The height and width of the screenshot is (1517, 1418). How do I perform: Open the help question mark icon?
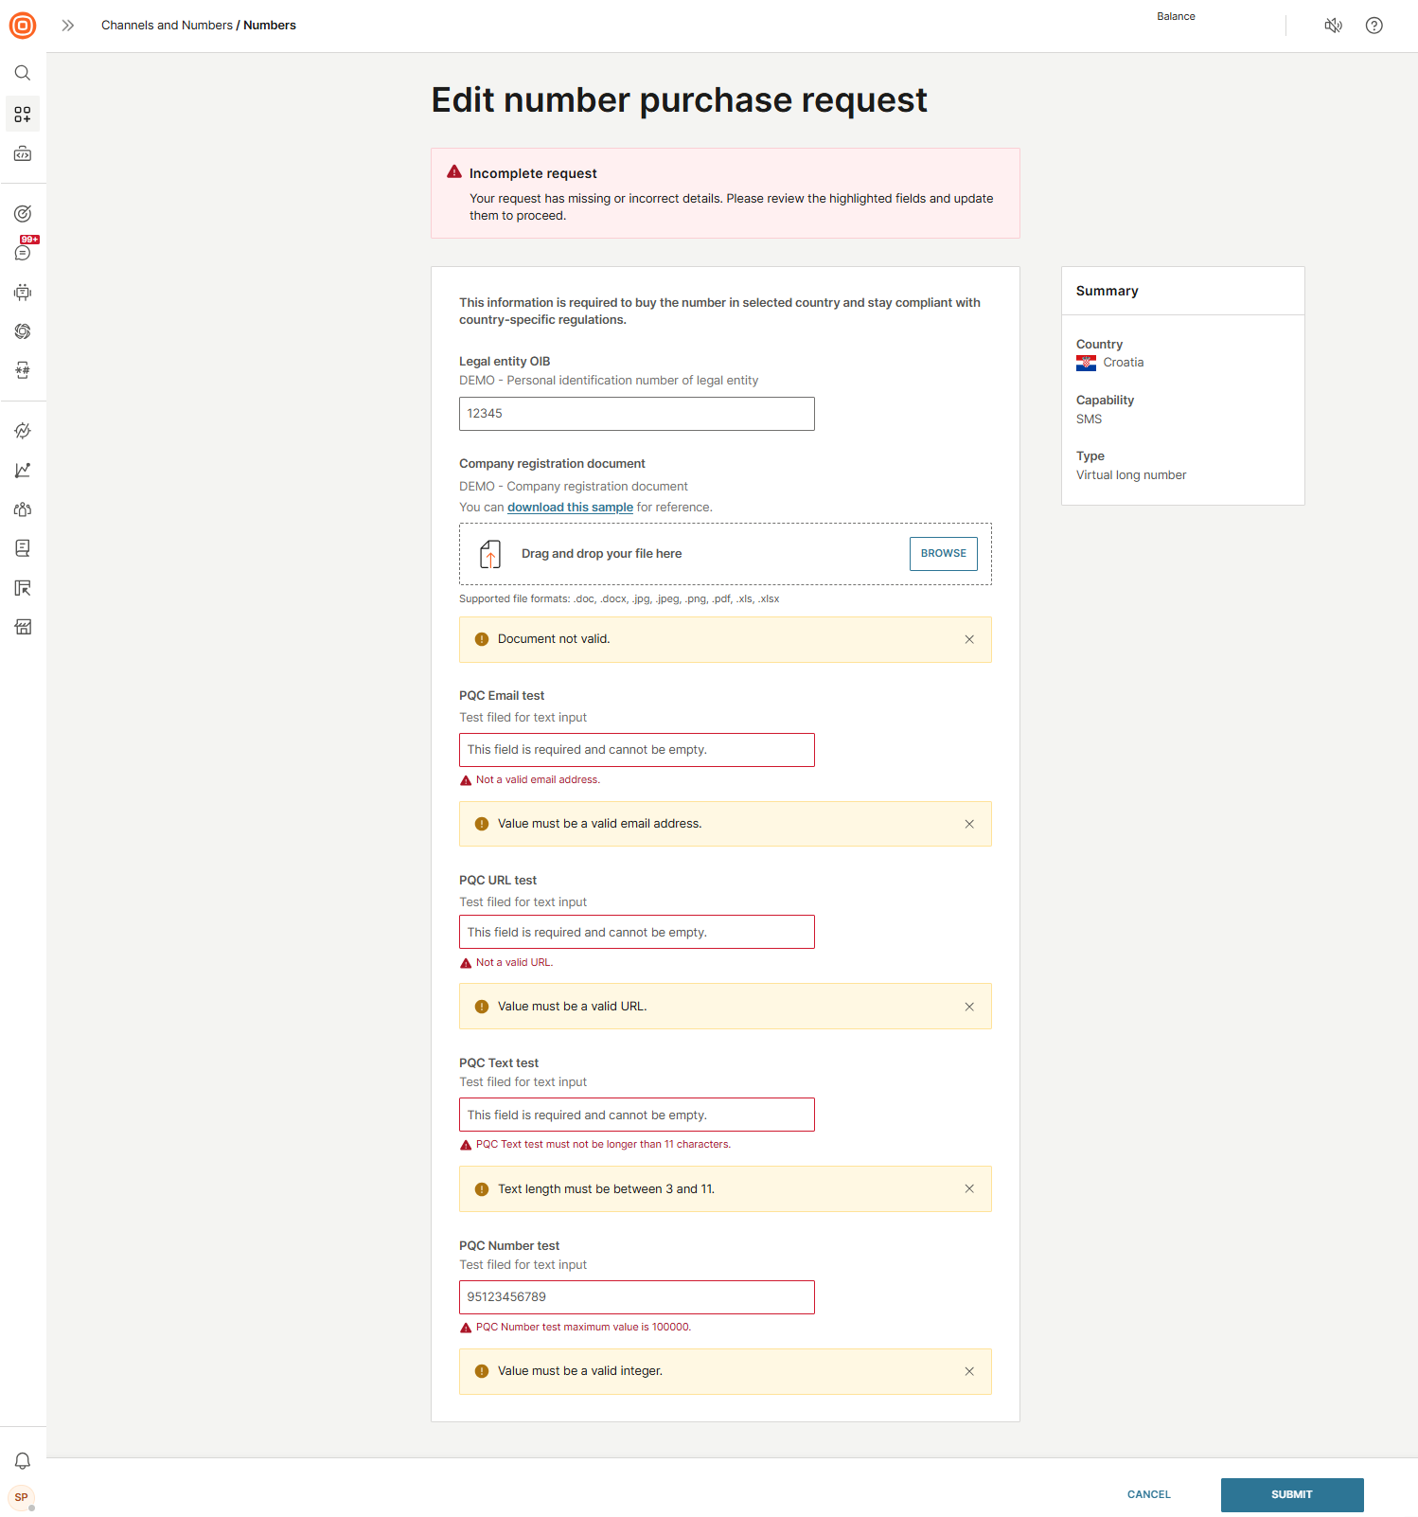click(x=1374, y=26)
